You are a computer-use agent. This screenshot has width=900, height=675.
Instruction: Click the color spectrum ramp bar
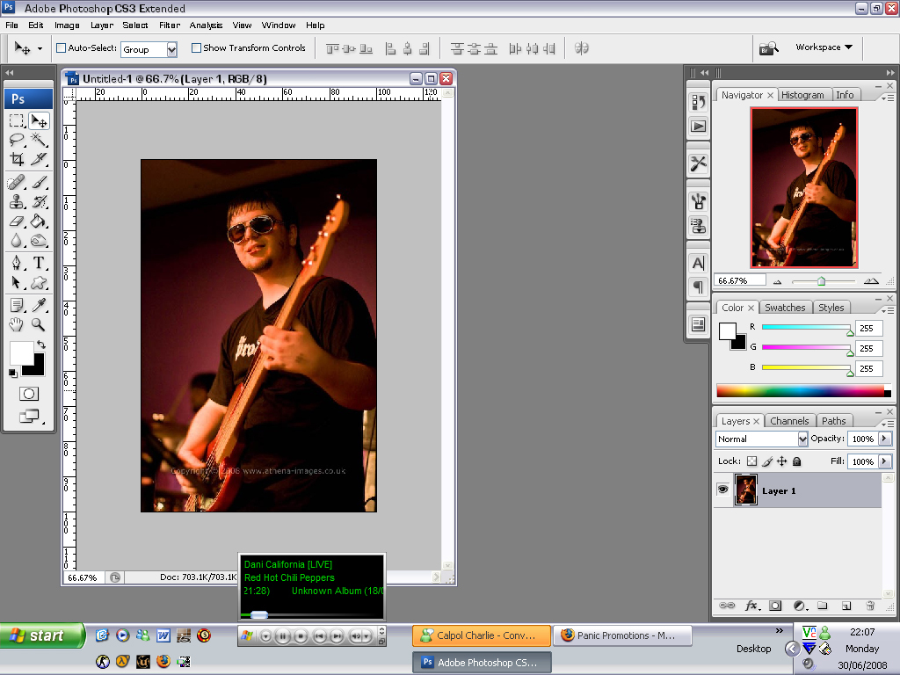coord(800,391)
